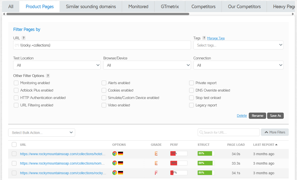The height and width of the screenshot is (180, 297).
Task: Click help icon next to Other Filter Options
Action: [x=48, y=76]
